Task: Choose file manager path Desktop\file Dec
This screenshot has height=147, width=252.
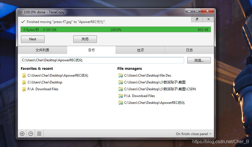Action: click(x=148, y=75)
